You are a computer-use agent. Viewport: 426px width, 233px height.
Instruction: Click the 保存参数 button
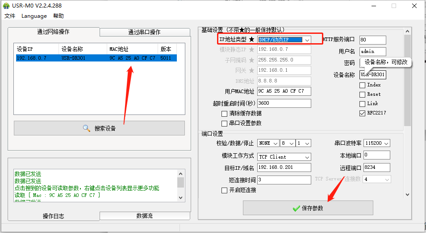point(308,208)
